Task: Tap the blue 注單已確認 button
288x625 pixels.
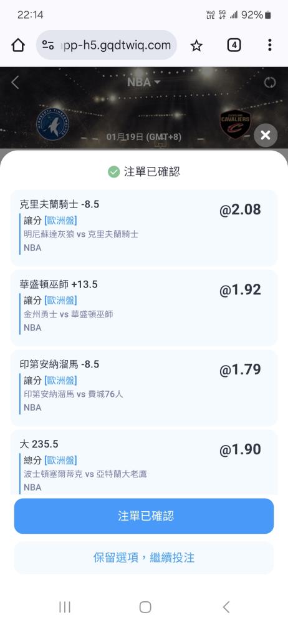Action: pyautogui.click(x=144, y=516)
